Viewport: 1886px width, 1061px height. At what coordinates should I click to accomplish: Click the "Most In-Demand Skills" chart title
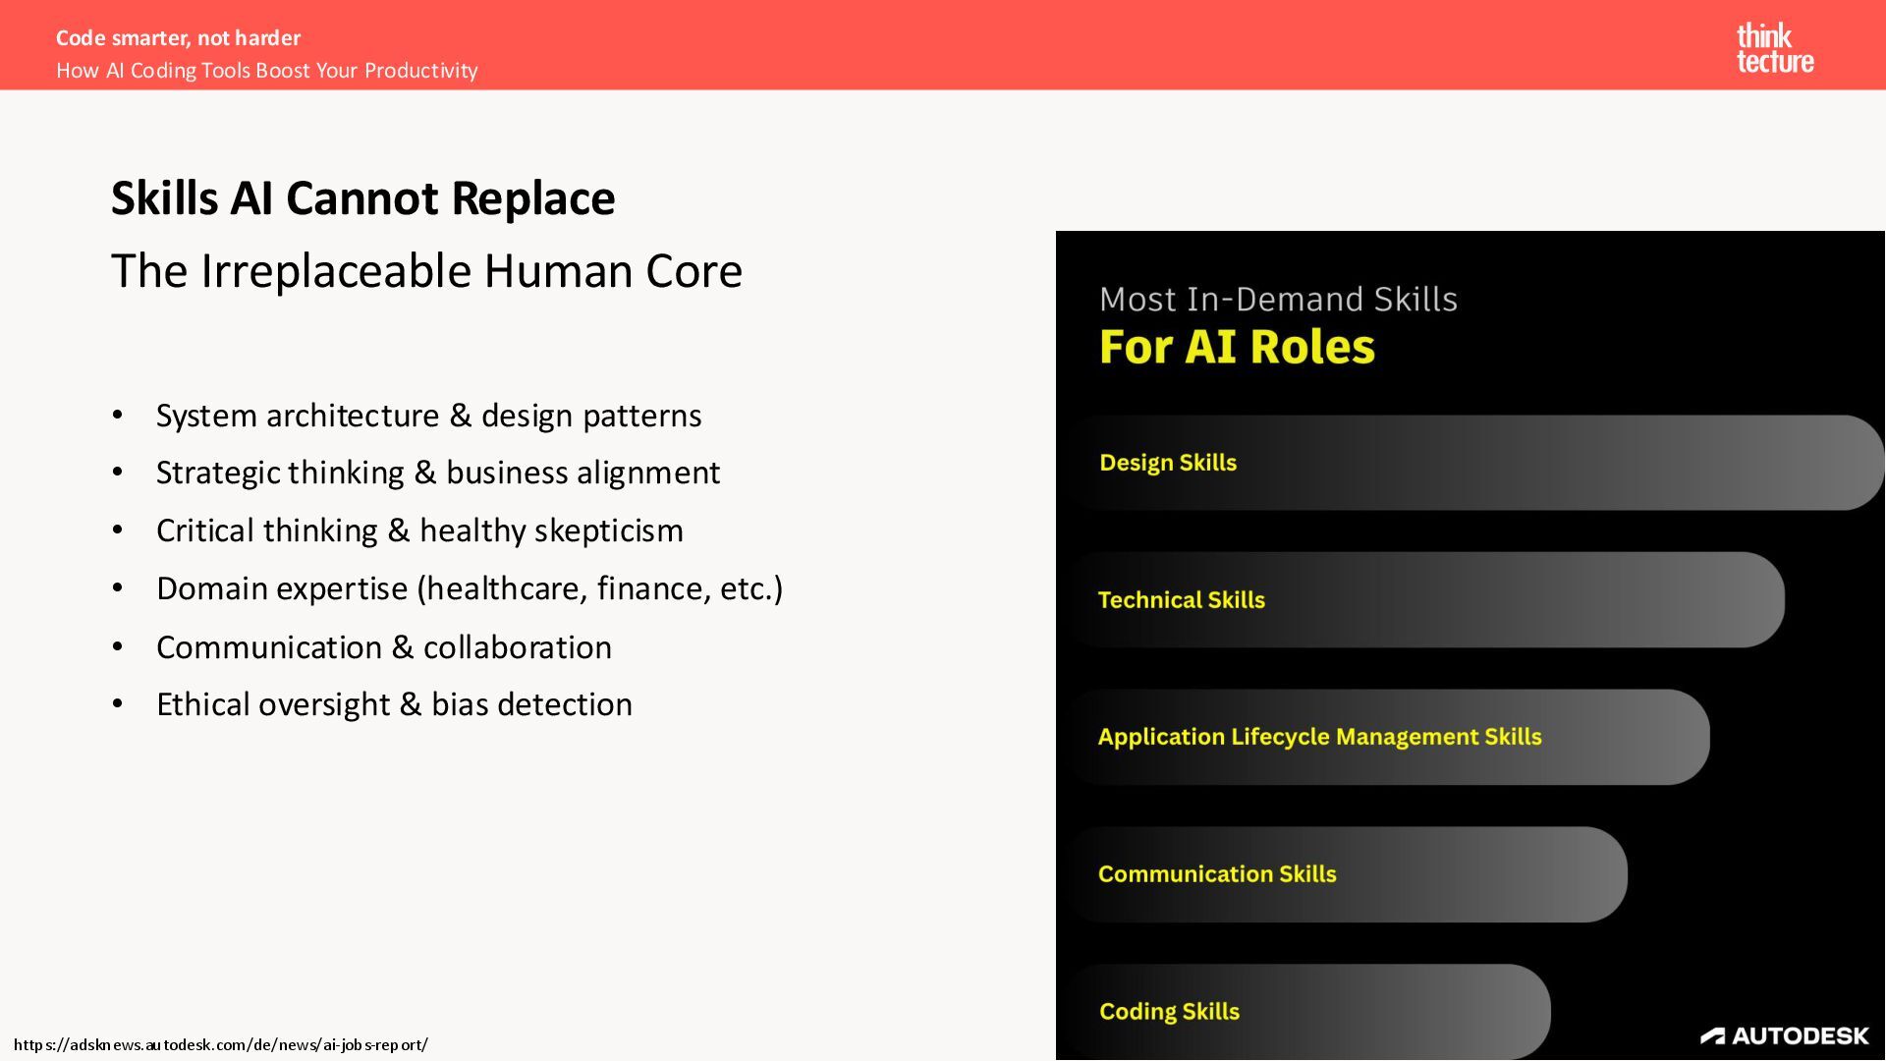pyautogui.click(x=1278, y=299)
